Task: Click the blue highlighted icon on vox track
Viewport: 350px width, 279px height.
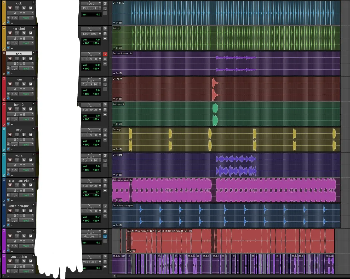Action: pos(105,236)
